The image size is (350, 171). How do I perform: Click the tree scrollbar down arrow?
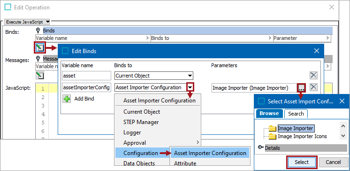343,136
